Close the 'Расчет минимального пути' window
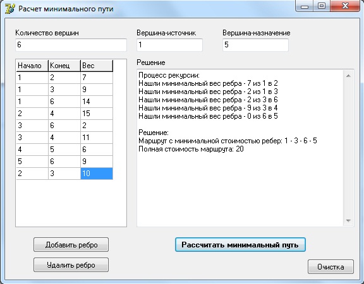This screenshot has height=284, width=364. 345,6
